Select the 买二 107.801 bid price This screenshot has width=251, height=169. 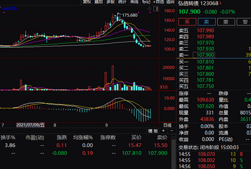205,68
